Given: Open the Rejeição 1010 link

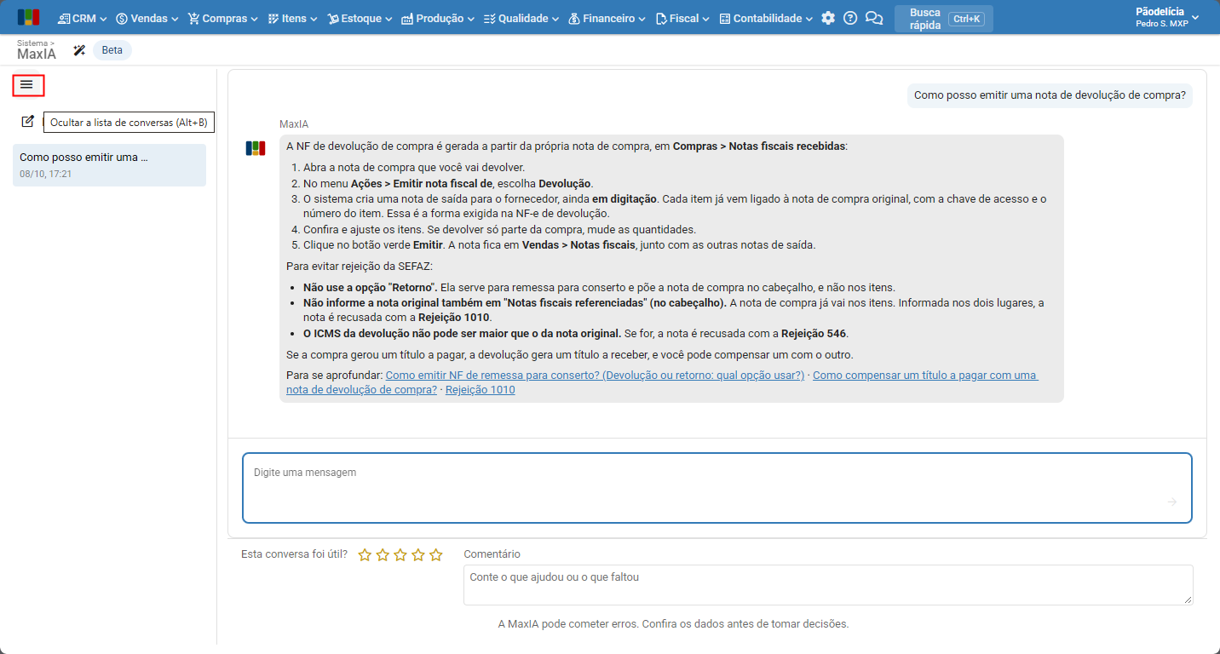Looking at the screenshot, I should (x=480, y=390).
